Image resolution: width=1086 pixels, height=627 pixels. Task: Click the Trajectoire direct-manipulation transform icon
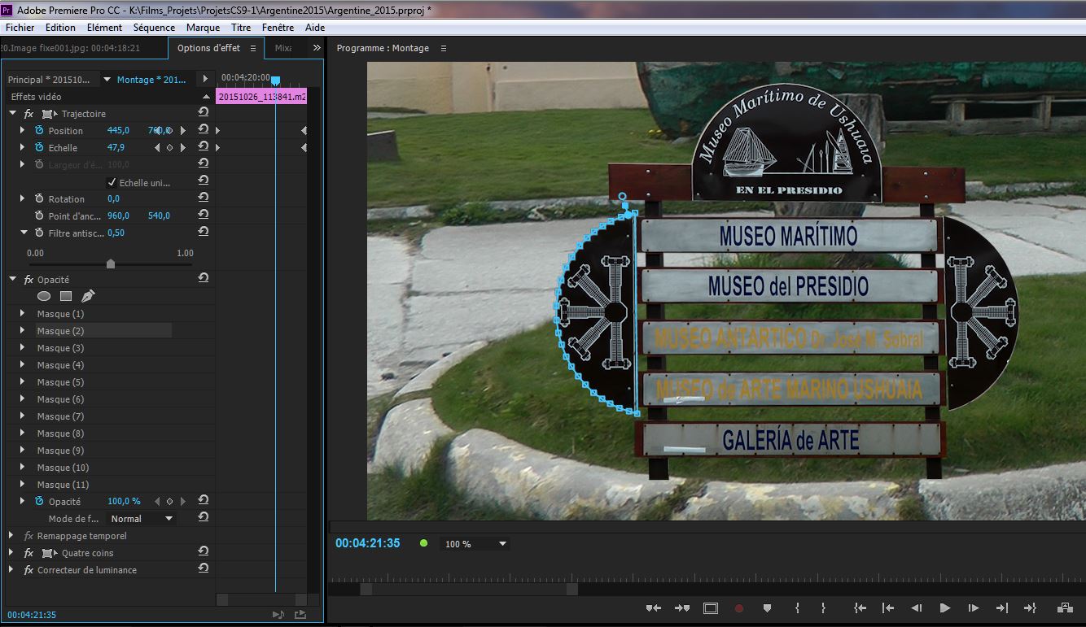click(x=50, y=114)
